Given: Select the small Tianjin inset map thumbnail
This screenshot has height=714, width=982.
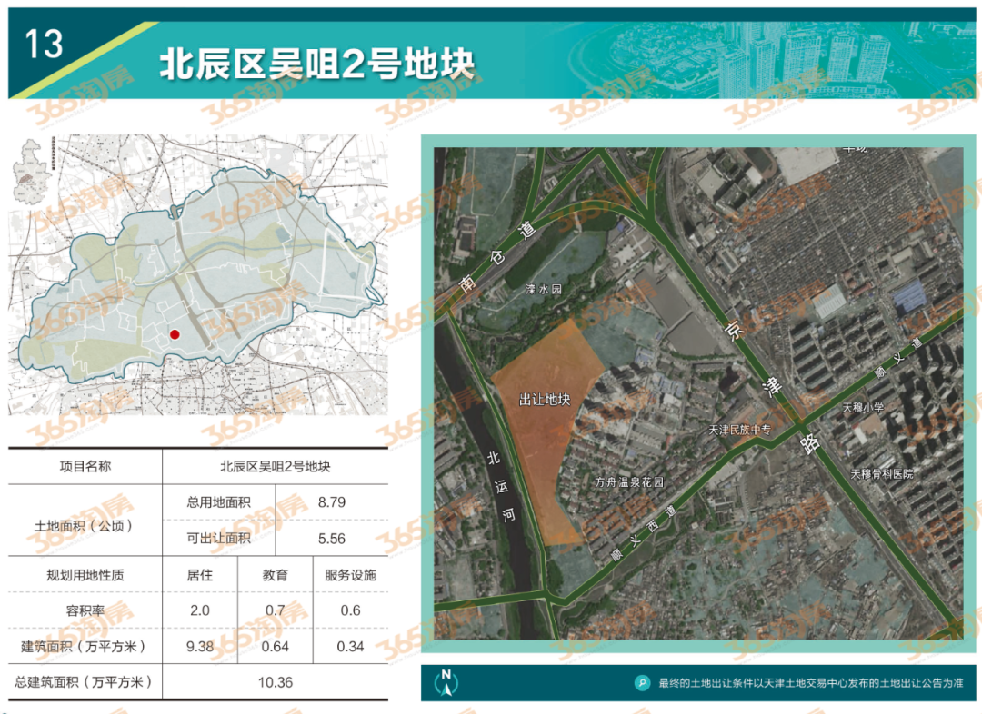Looking at the screenshot, I should (31, 172).
